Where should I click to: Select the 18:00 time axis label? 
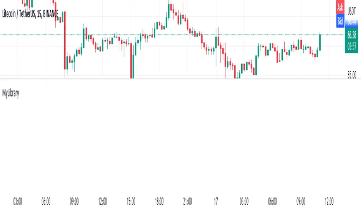pyautogui.click(x=159, y=201)
